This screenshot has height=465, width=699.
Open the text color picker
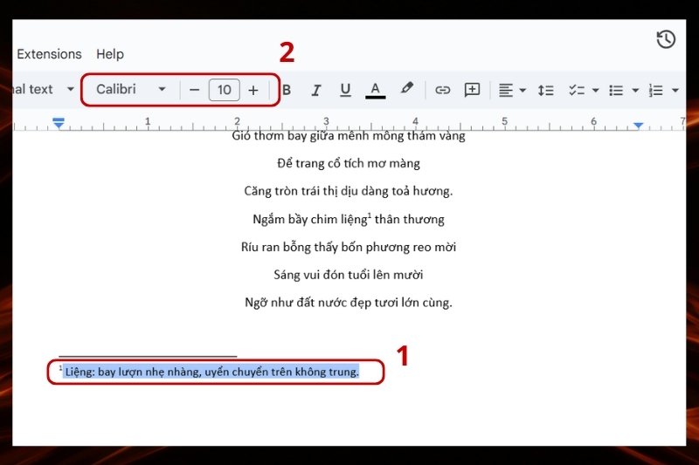point(376,91)
